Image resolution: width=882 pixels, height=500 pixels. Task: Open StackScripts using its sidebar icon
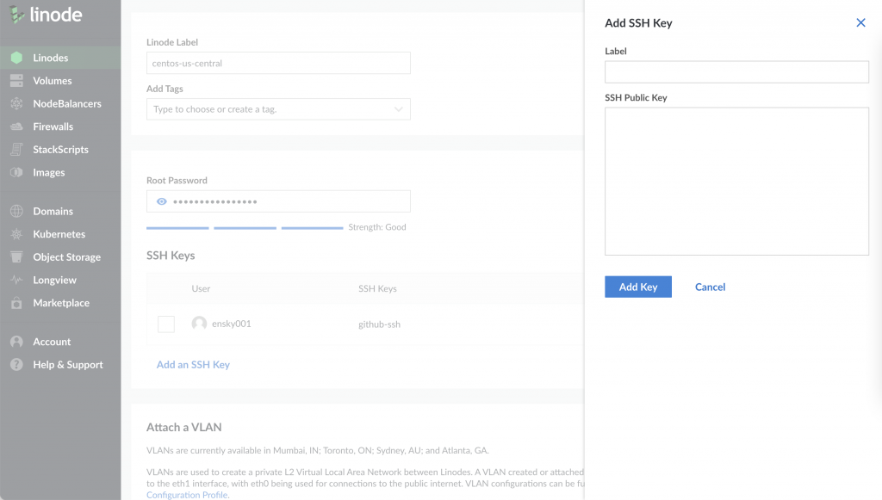click(x=16, y=150)
